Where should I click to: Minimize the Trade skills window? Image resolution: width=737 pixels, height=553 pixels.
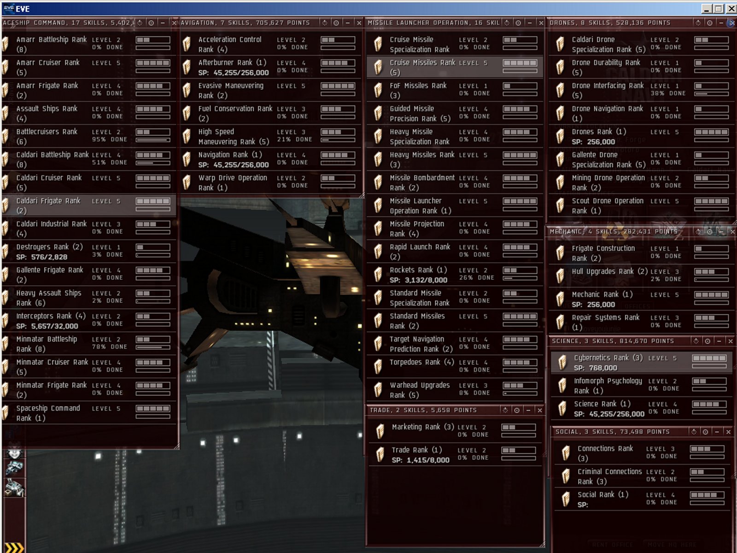[x=528, y=410]
